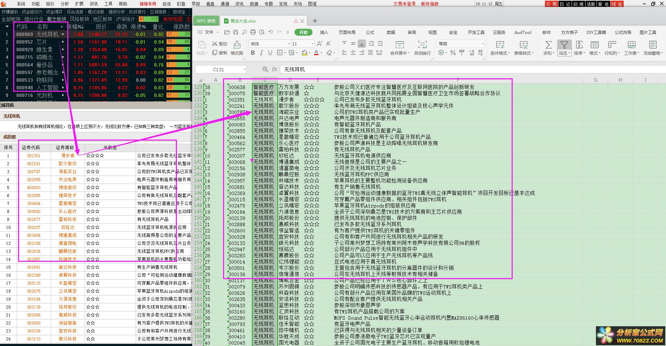Screen dimensions: 666x346
Task: Open the 方方格子 ribbon tab
Action: click(x=570, y=32)
